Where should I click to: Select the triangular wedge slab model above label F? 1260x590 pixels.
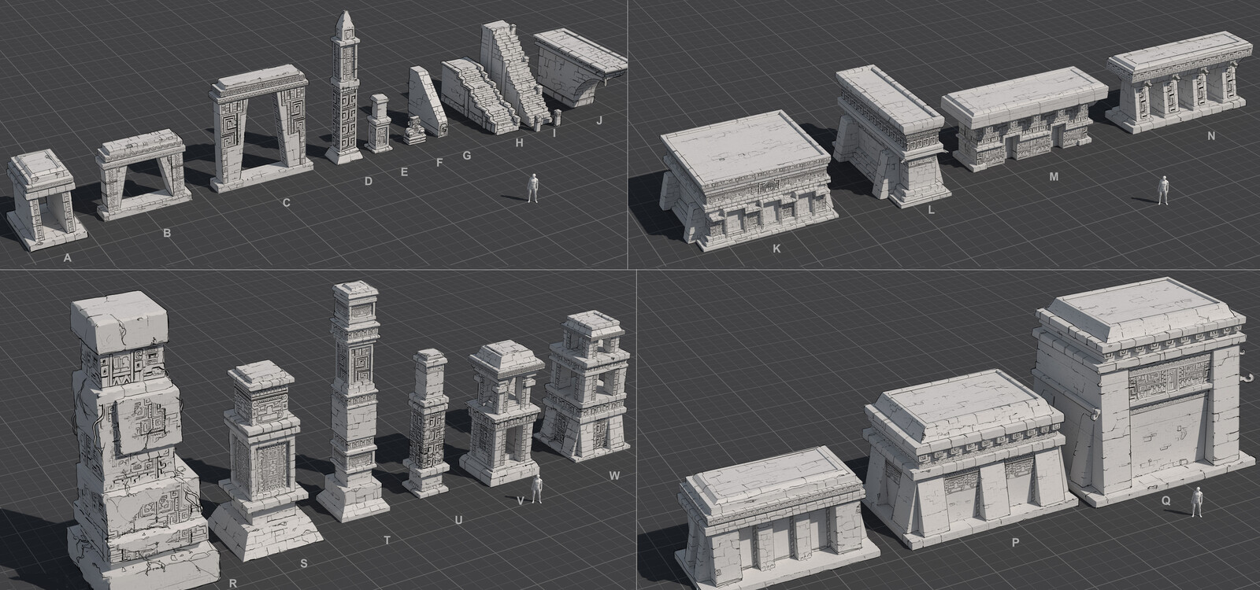tap(427, 102)
